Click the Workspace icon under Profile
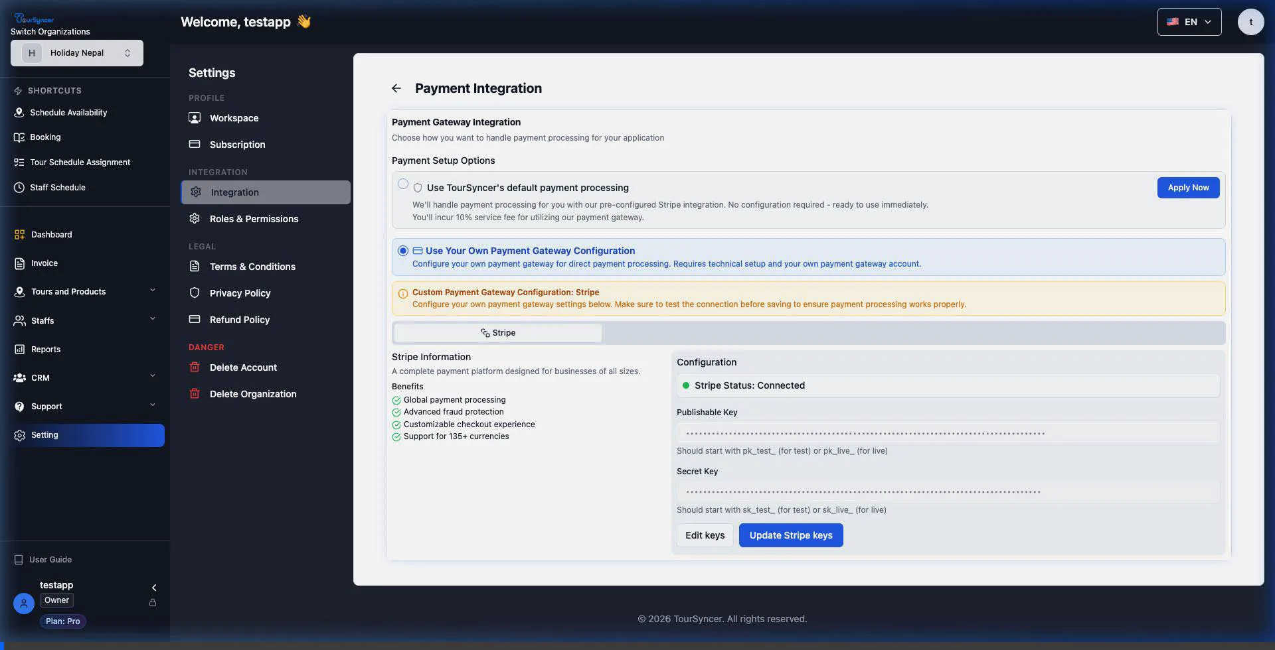 [194, 117]
